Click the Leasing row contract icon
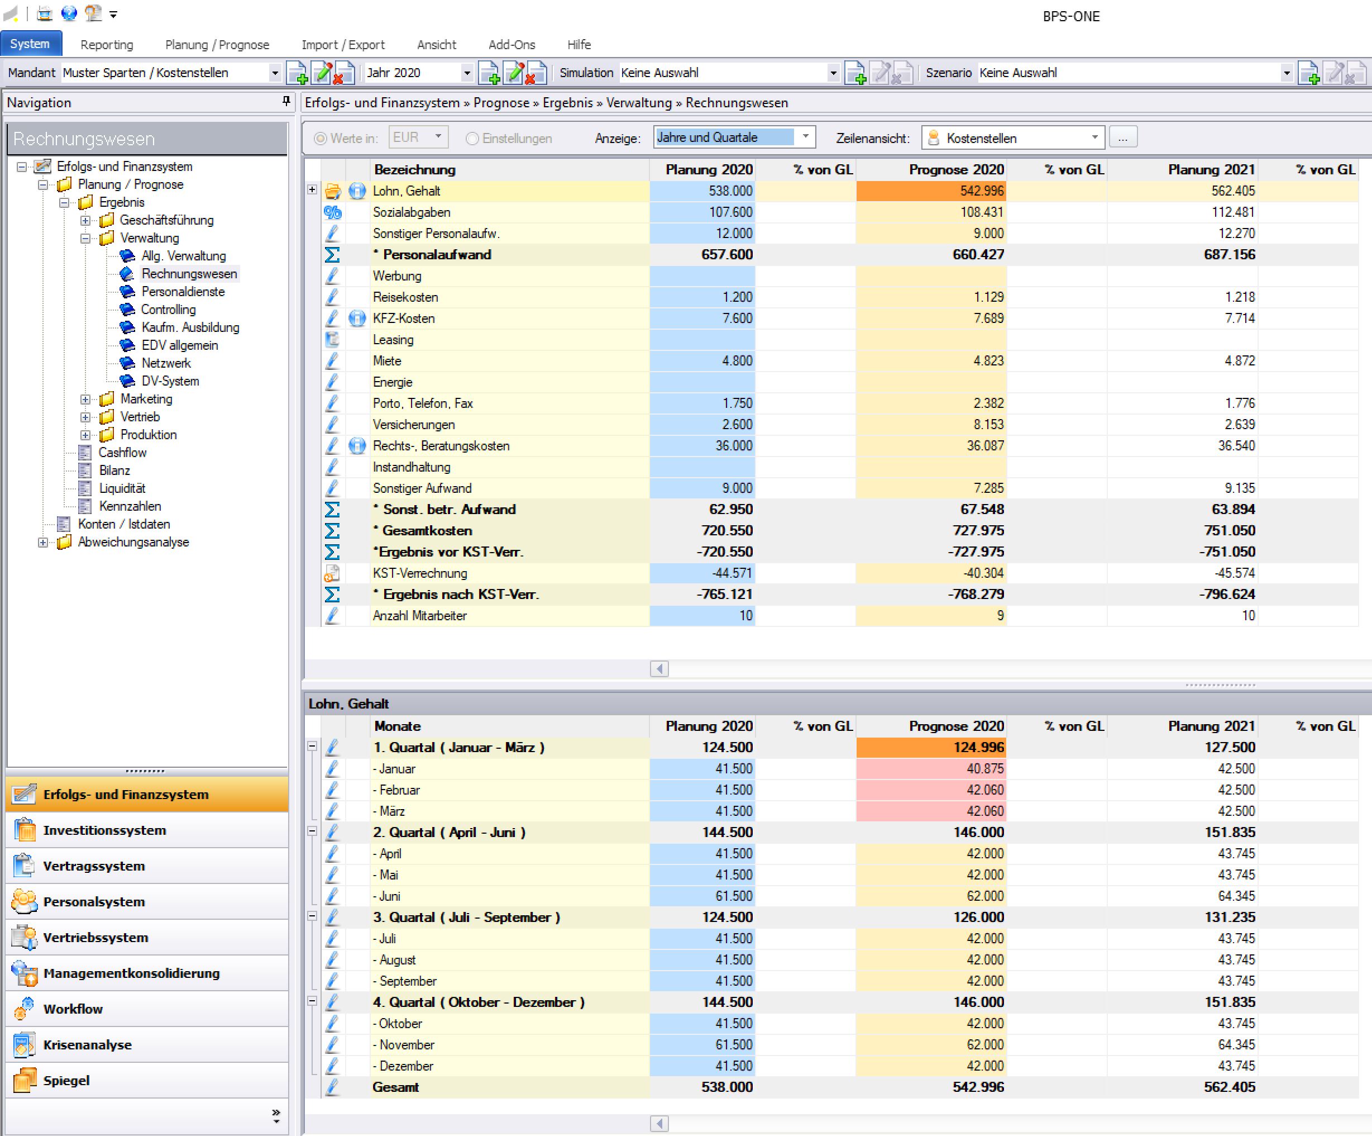Screen dimensions: 1372x1136 (333, 339)
